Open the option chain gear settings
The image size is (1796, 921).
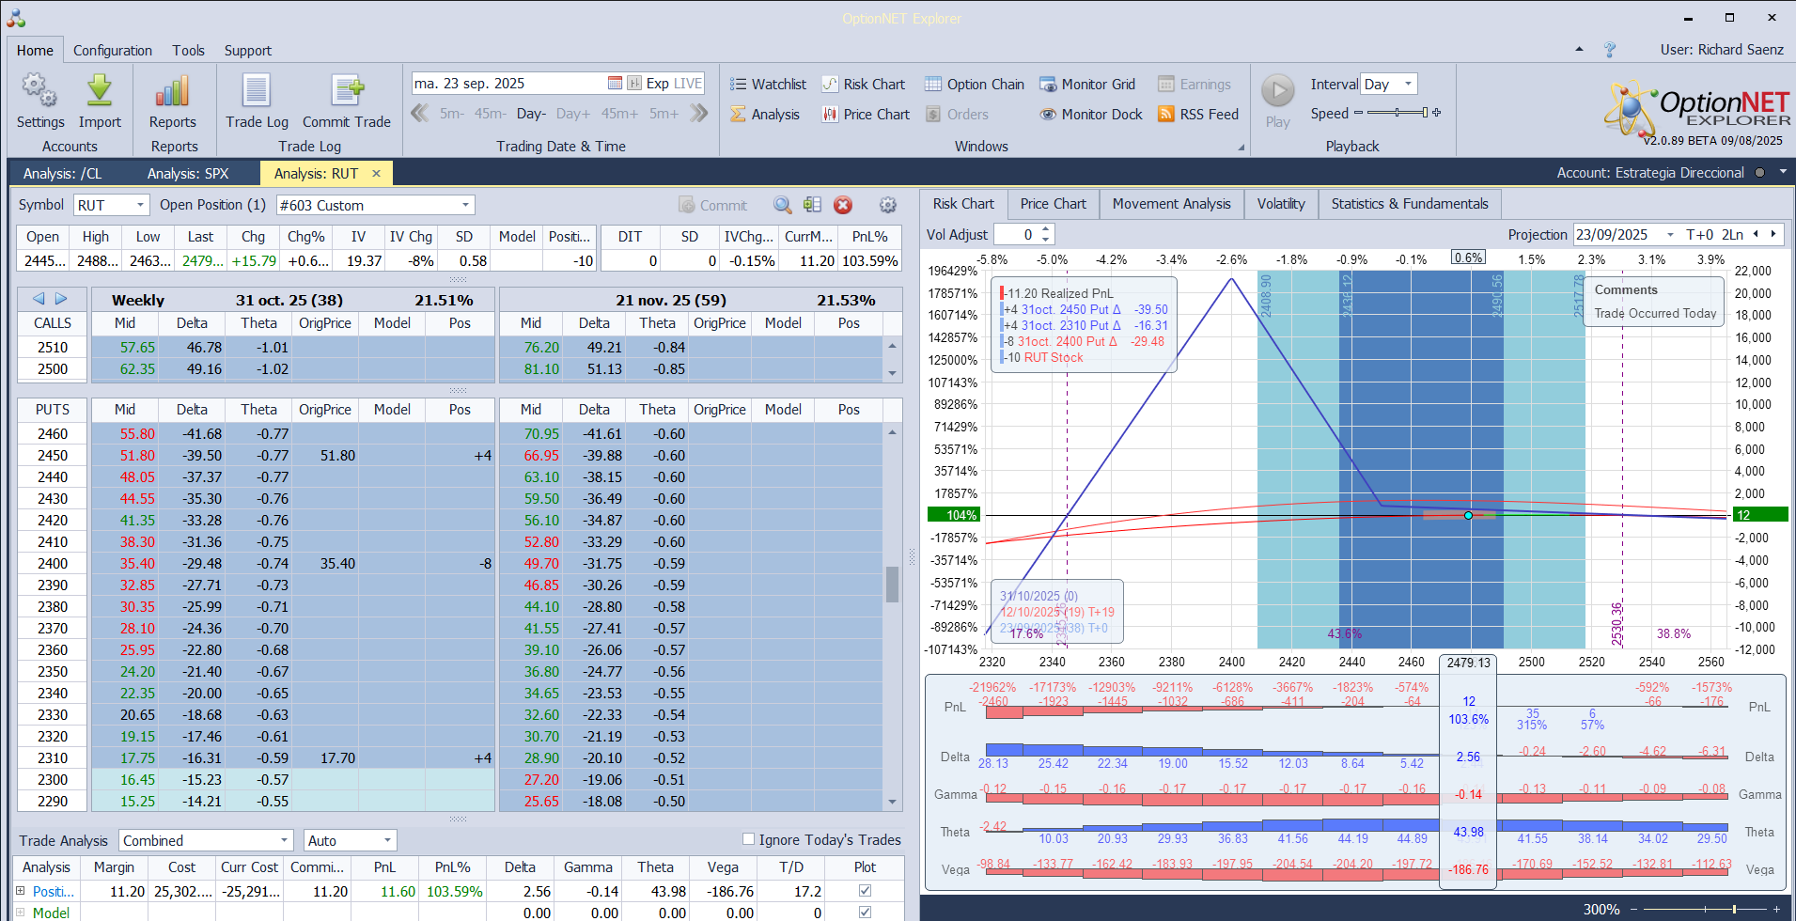[x=887, y=205]
